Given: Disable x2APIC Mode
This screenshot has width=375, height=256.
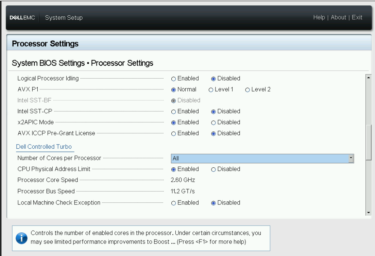Looking at the screenshot, I should point(213,123).
